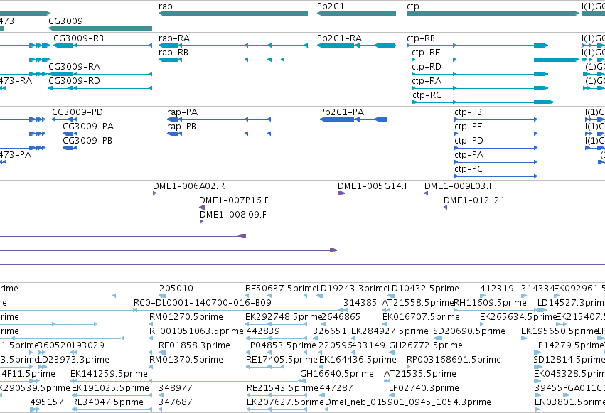Select transcript ctp-RB label
The width and height of the screenshot is (605, 413).
[421, 38]
